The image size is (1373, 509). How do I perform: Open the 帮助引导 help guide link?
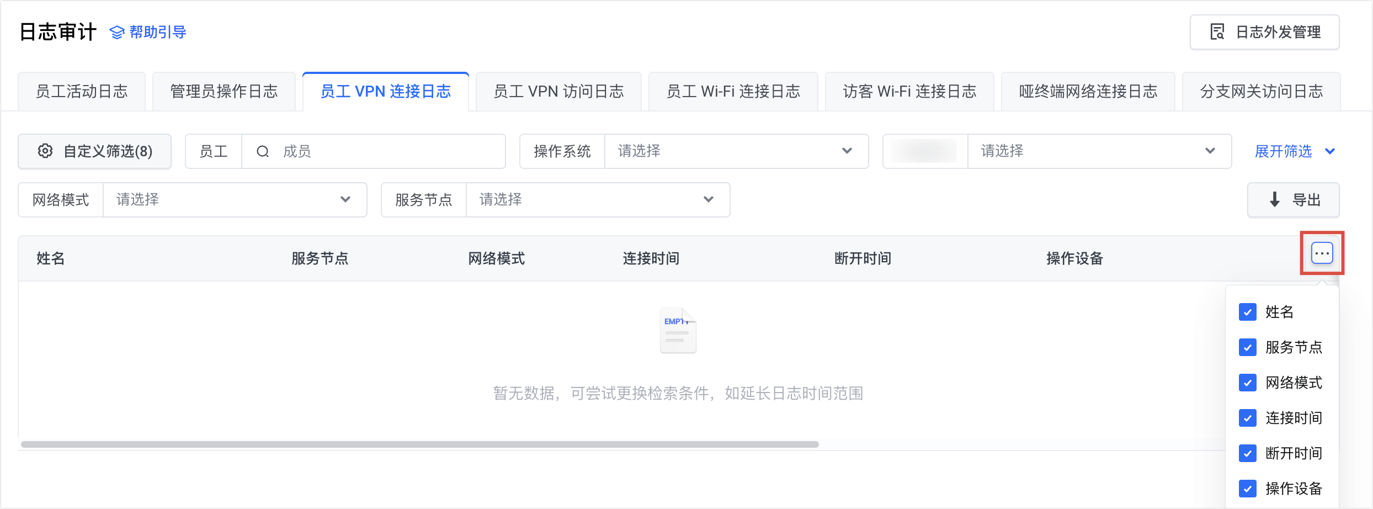(148, 33)
